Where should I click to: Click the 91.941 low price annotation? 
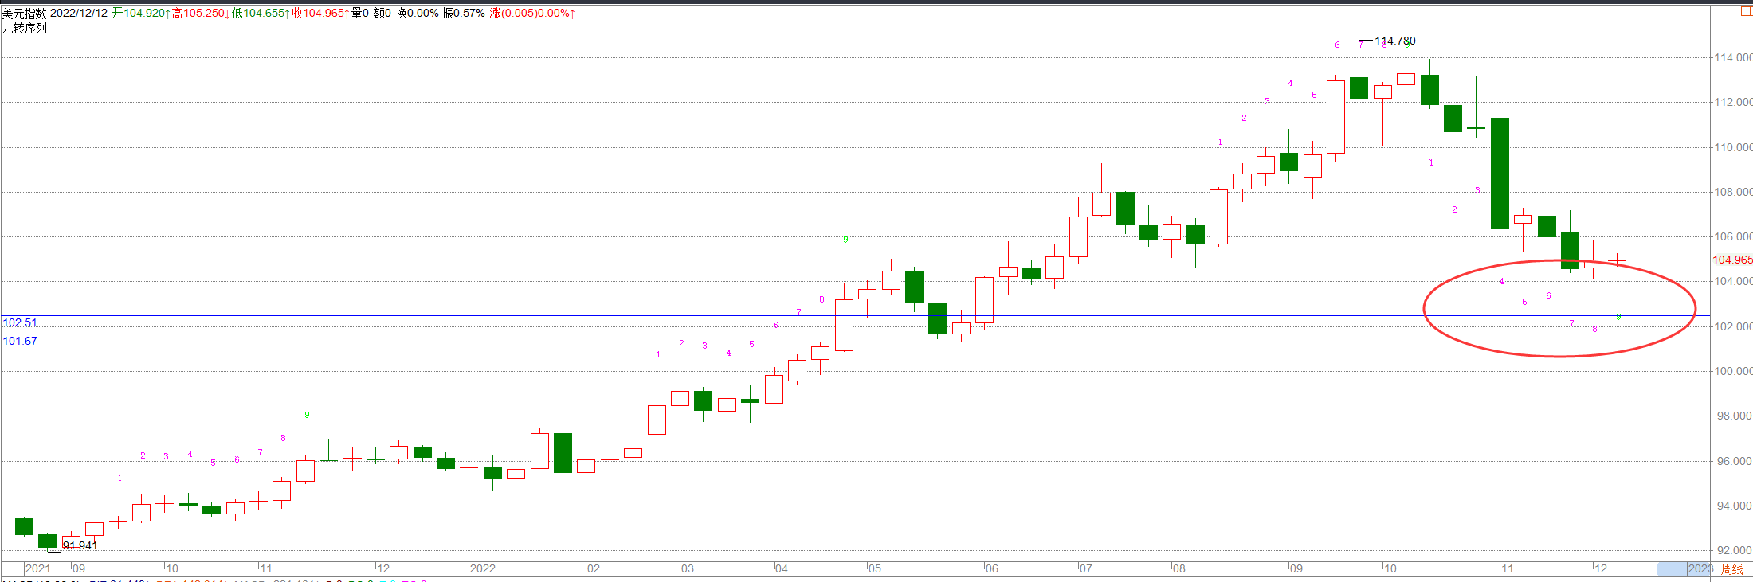click(80, 545)
